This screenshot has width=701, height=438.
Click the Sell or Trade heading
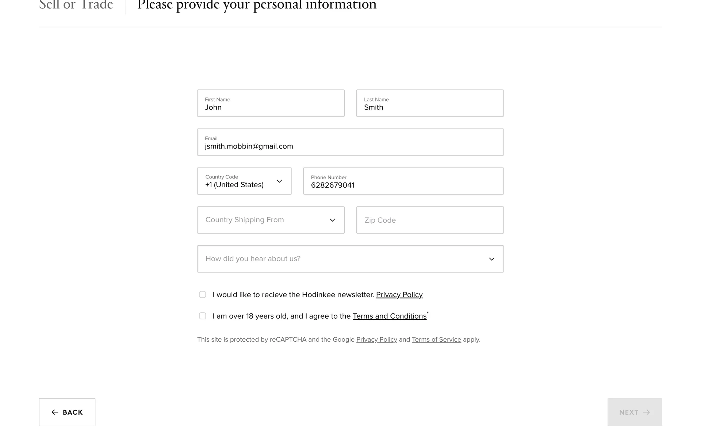click(x=76, y=5)
